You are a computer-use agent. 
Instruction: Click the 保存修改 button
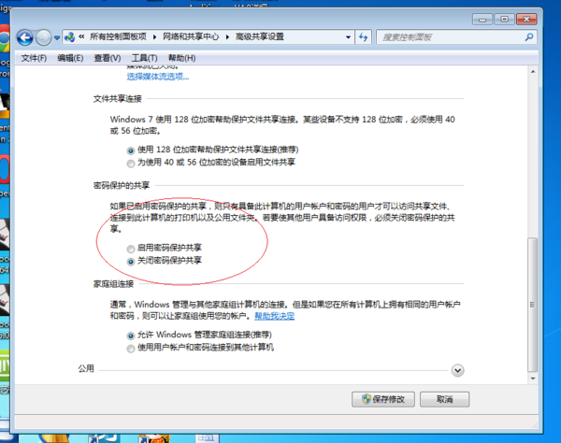click(383, 399)
